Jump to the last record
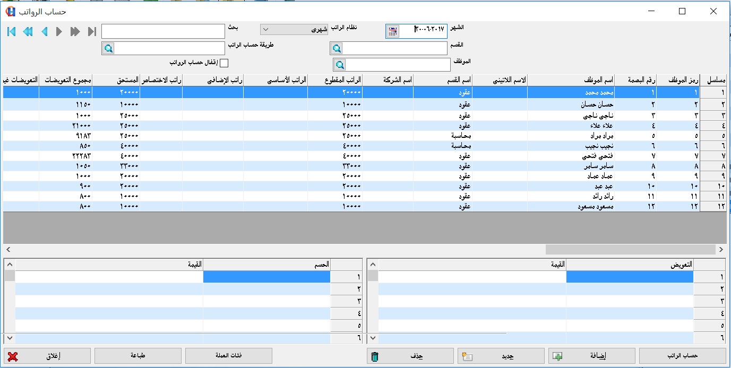This screenshot has width=731, height=368. tap(92, 32)
